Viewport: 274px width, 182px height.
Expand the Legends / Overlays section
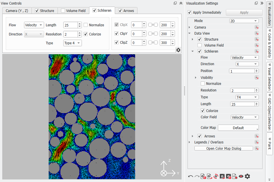click(x=190, y=142)
